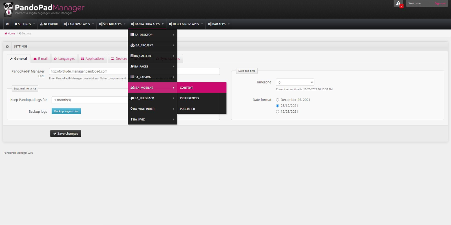The height and width of the screenshot is (225, 451).
Task: Expand the KARLOVAC APPS dropdown arrow
Action: (x=93, y=24)
